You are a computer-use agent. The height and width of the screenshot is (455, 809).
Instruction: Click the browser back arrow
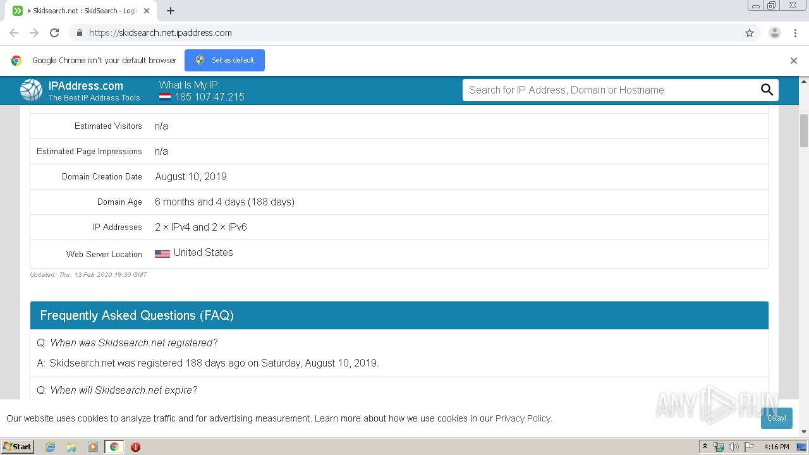[14, 33]
